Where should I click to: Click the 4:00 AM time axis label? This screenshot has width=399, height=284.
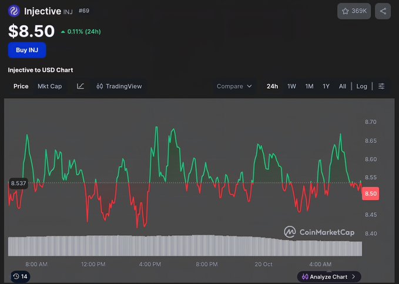click(x=320, y=265)
